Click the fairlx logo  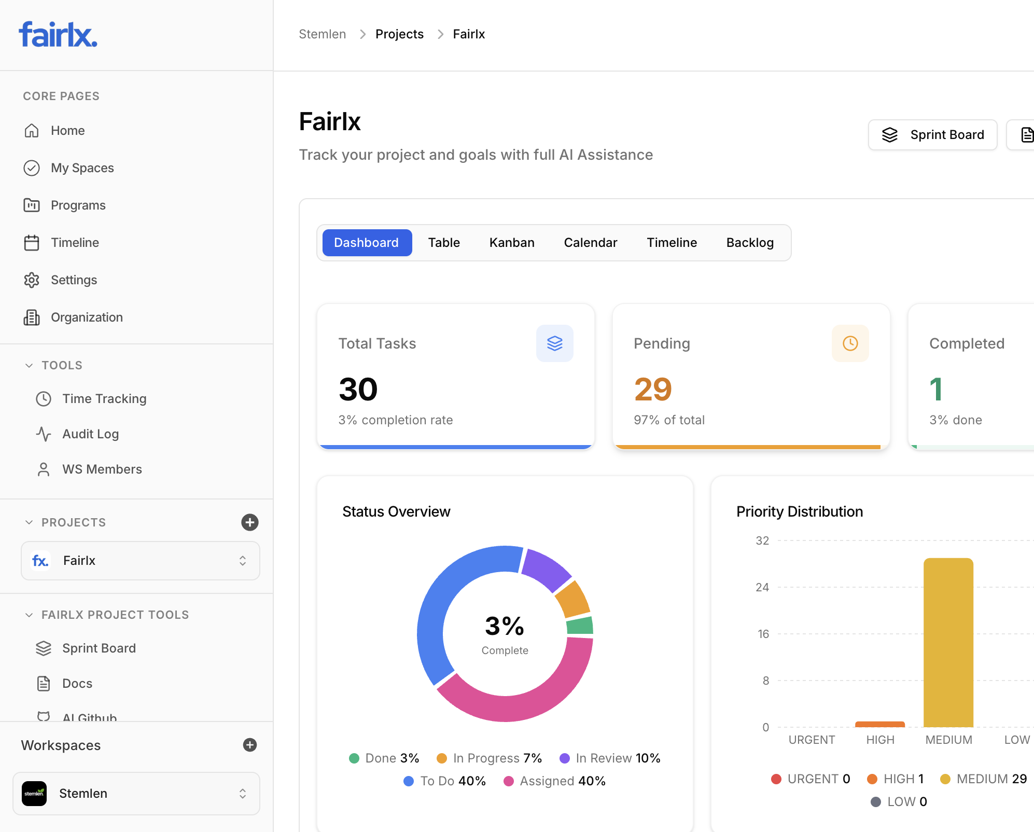click(x=58, y=34)
